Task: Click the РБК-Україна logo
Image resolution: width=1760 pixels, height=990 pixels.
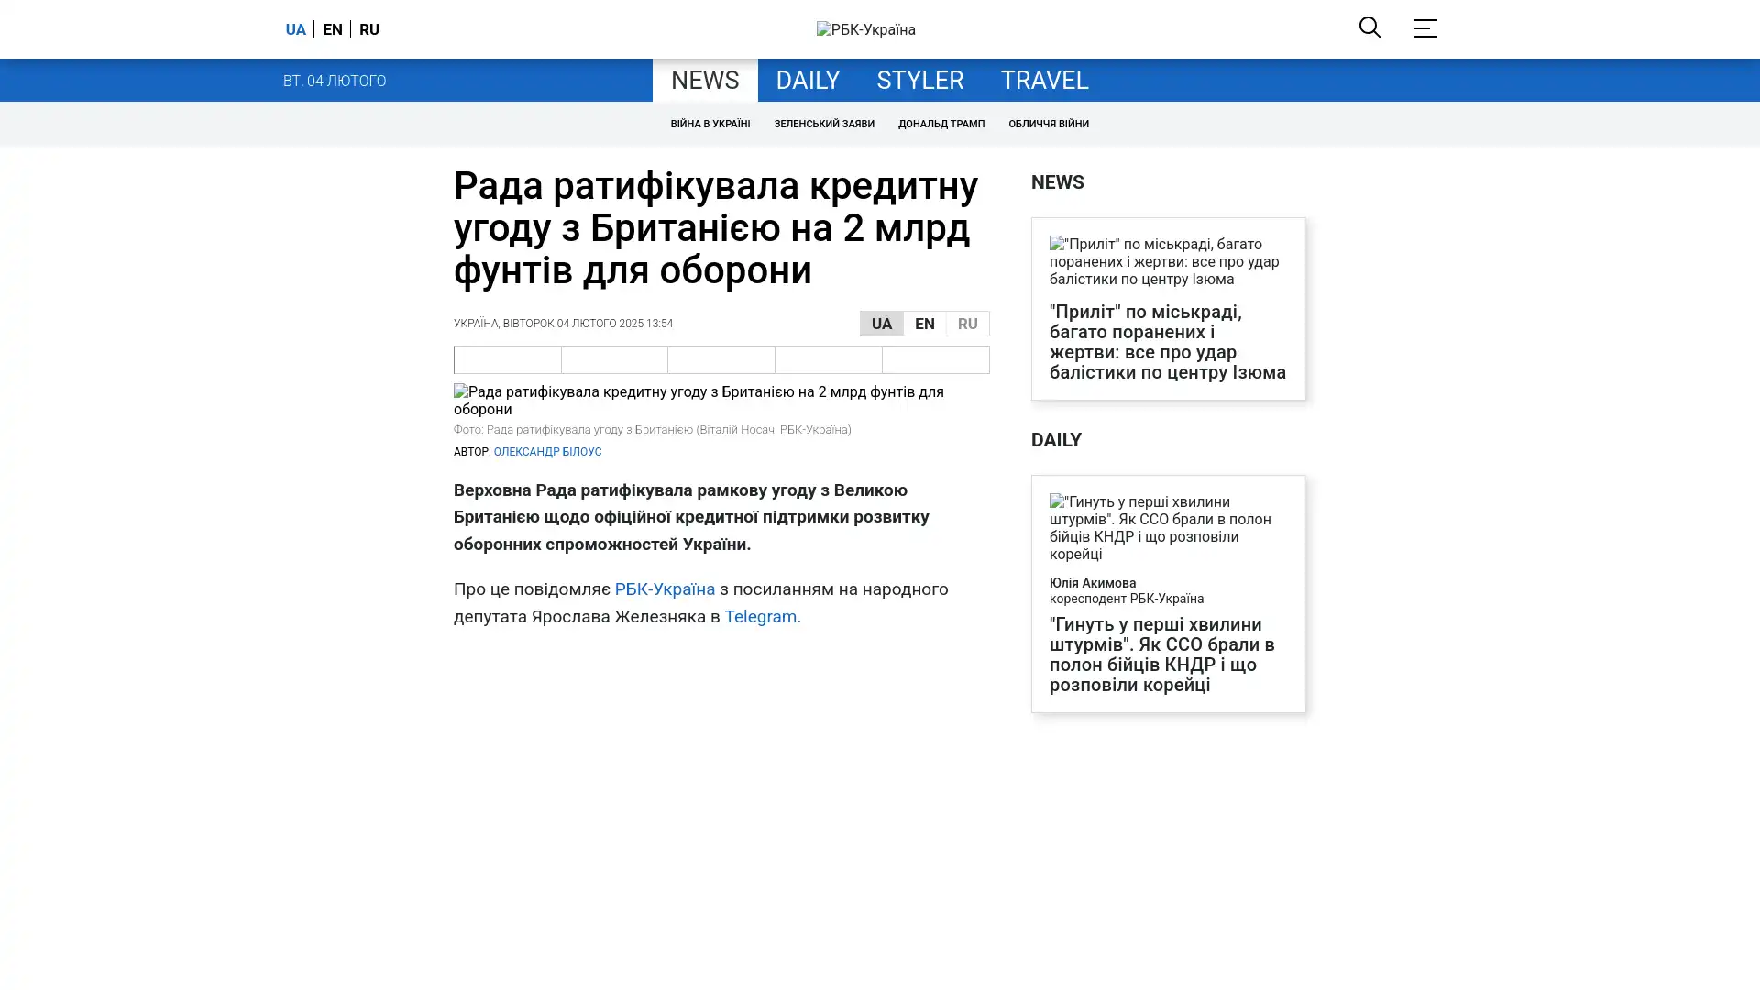Action: [865, 29]
